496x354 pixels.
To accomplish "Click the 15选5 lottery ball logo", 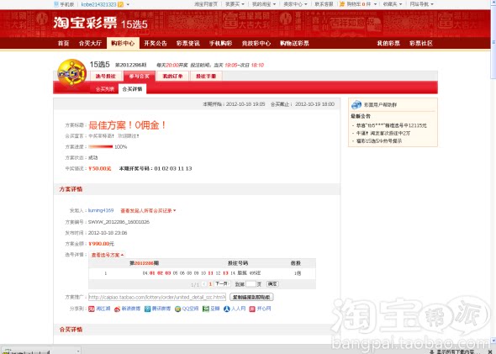I will [x=71, y=73].
